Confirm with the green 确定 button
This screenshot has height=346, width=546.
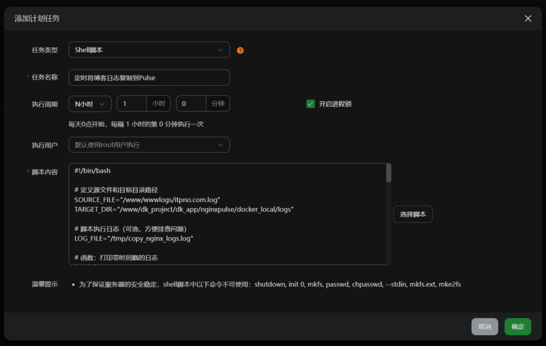tap(518, 327)
